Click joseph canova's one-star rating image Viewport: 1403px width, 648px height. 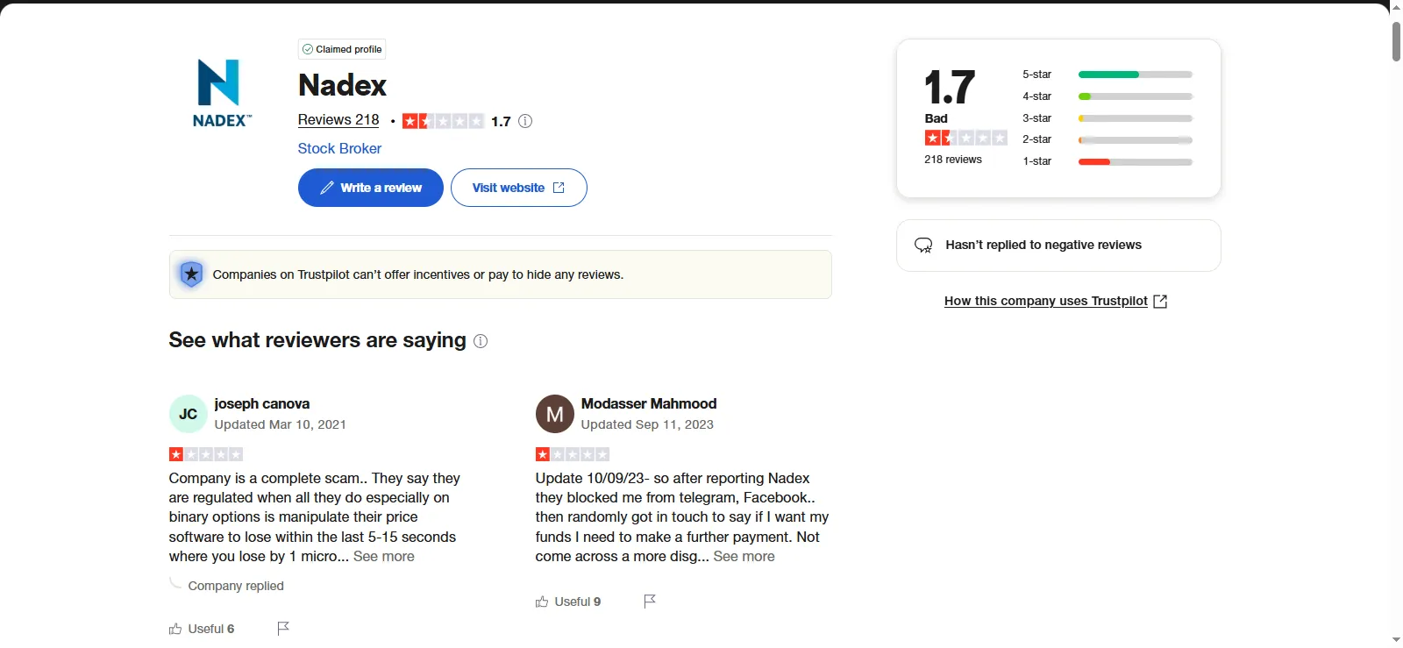tap(206, 454)
